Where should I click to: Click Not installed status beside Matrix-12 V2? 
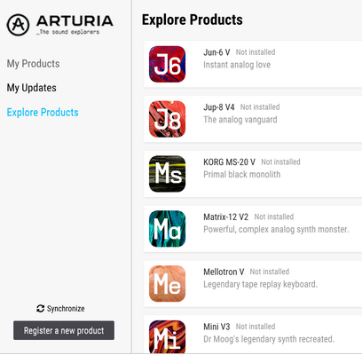(274, 217)
